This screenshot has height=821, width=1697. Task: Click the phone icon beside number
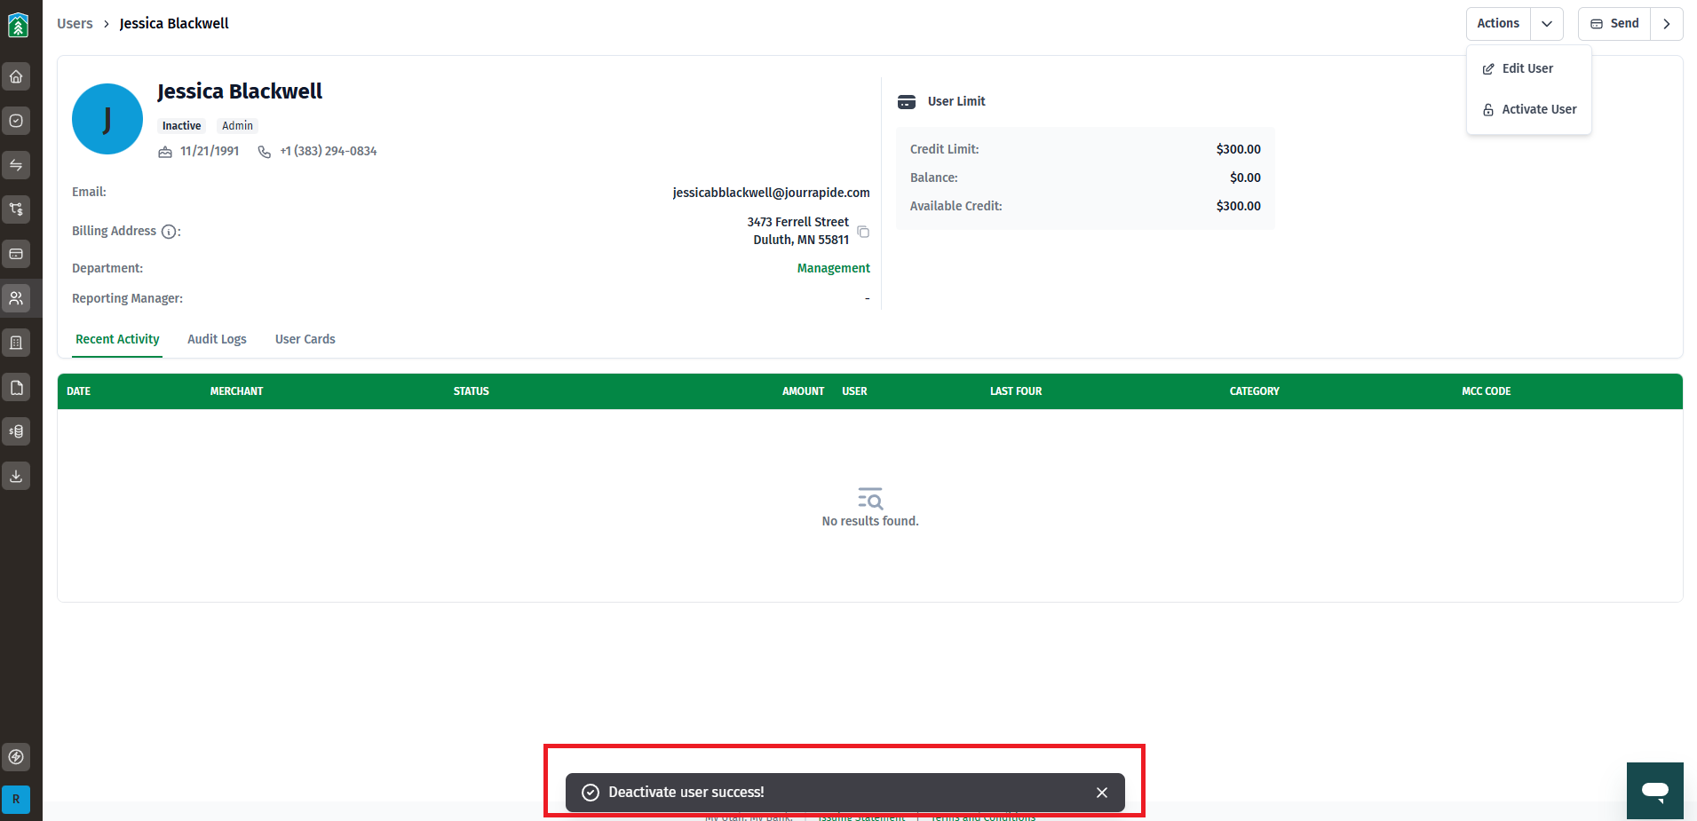[265, 152]
